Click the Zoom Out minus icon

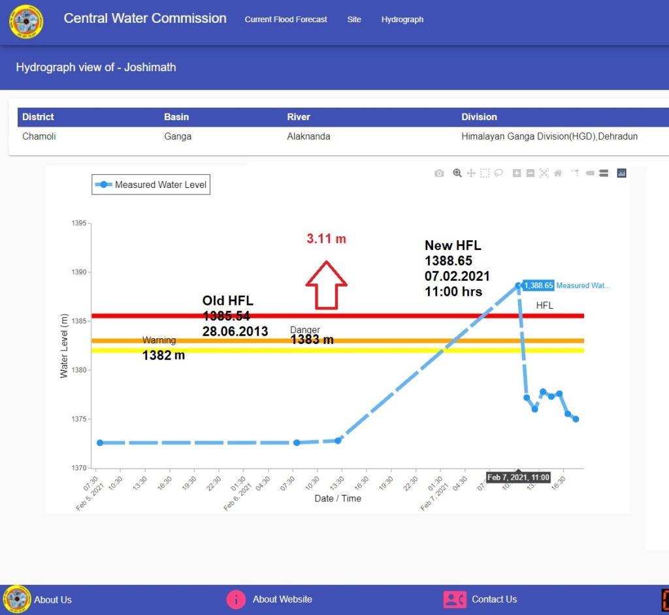(530, 173)
